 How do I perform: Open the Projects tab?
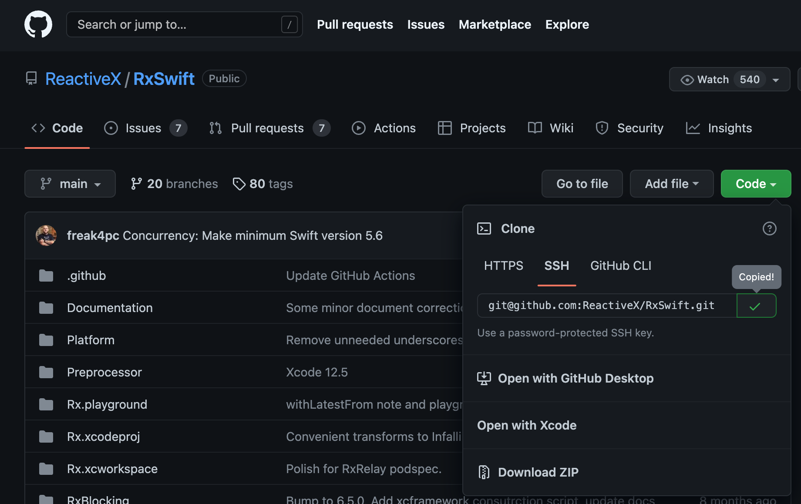point(471,128)
